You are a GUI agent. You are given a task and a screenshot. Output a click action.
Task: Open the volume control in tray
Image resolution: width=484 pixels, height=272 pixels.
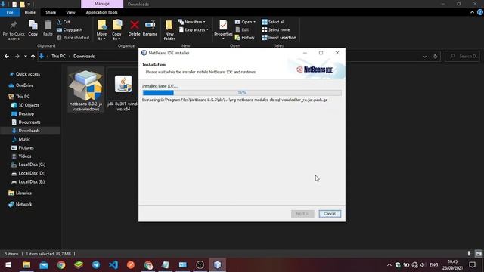pyautogui.click(x=423, y=265)
